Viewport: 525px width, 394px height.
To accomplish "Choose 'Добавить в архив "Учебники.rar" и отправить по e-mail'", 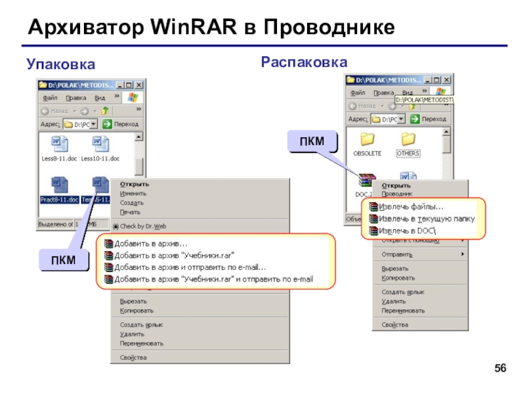I will point(208,279).
